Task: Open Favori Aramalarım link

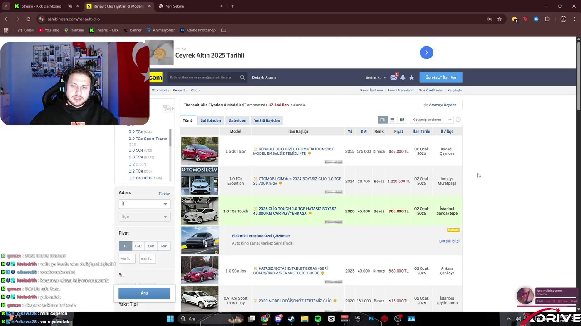Action: click(x=401, y=90)
